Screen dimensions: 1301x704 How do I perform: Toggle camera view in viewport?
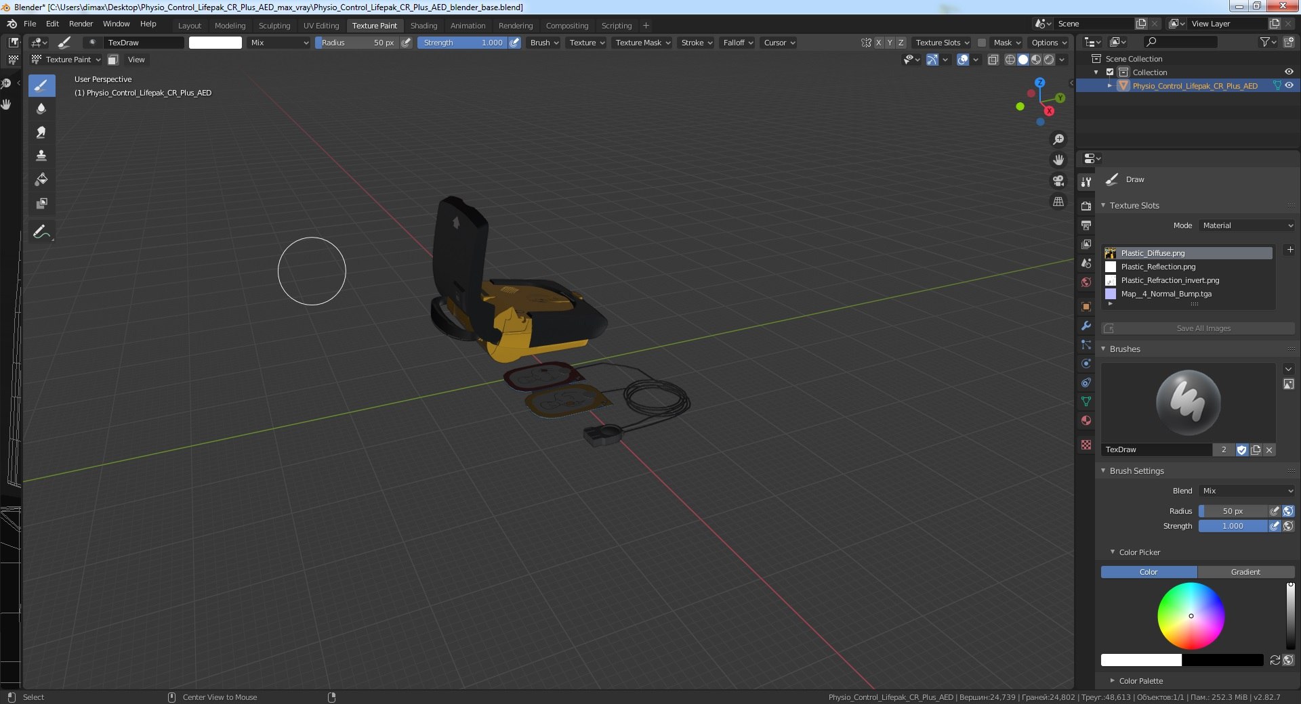click(x=1058, y=181)
